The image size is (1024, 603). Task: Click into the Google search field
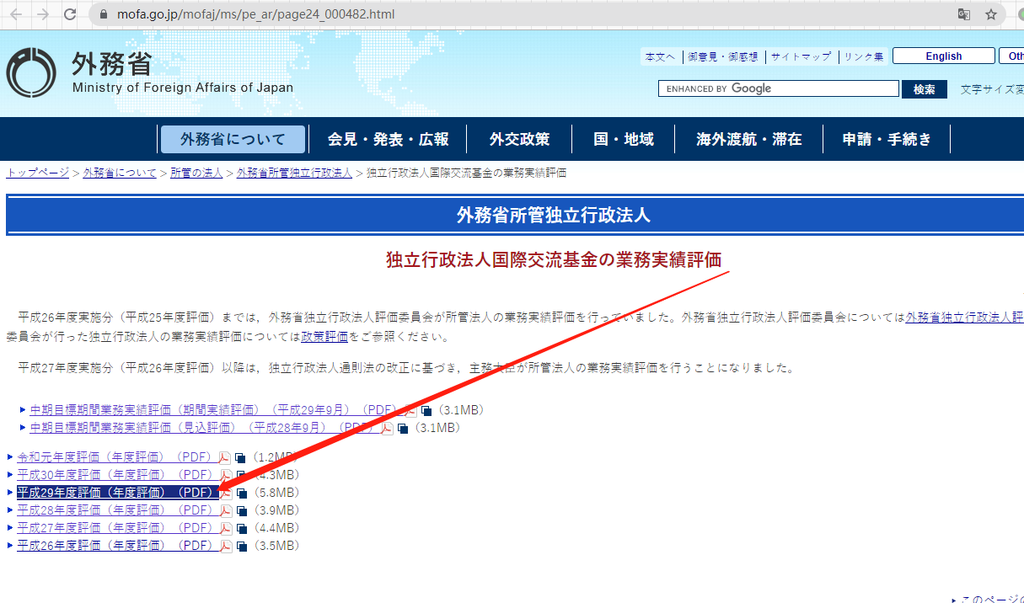[x=779, y=88]
